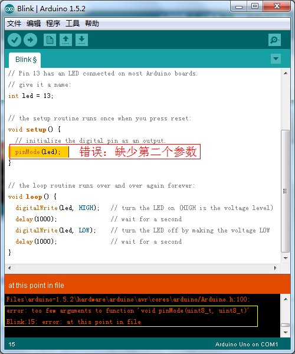Click the 'int led = 13;' line
The height and width of the screenshot is (354, 295).
31,96
